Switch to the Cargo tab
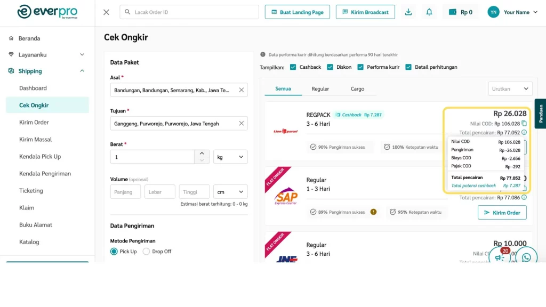 (357, 89)
